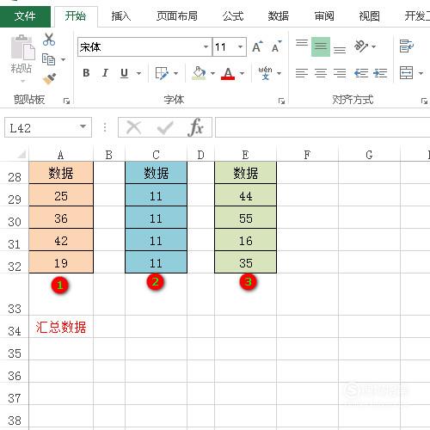Click the Borders icon
Image resolution: width=430 pixels, height=430 pixels.
162,73
